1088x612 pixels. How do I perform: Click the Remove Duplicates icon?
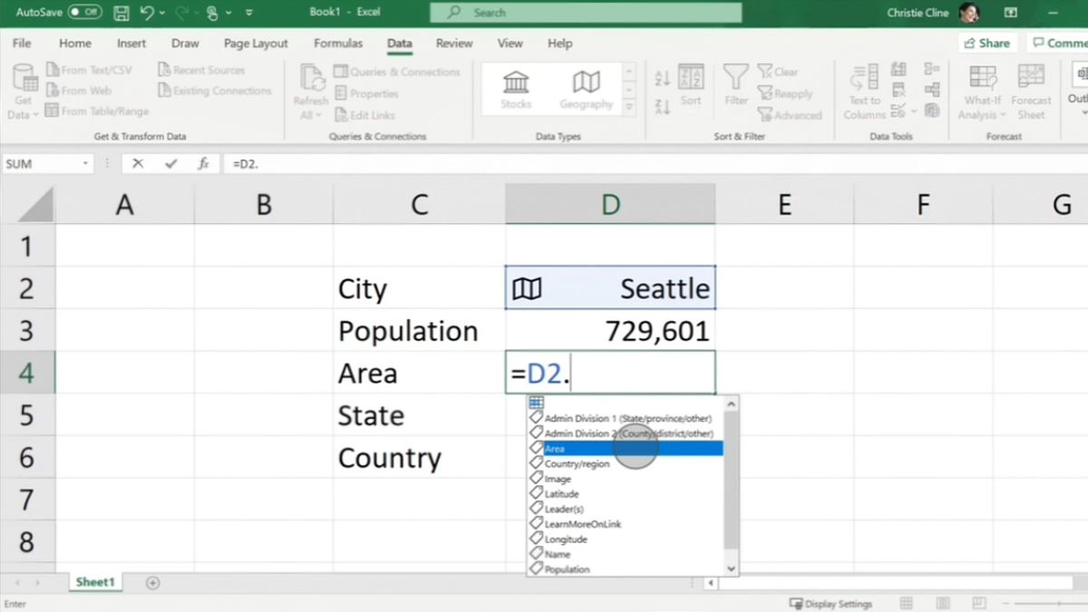[899, 90]
